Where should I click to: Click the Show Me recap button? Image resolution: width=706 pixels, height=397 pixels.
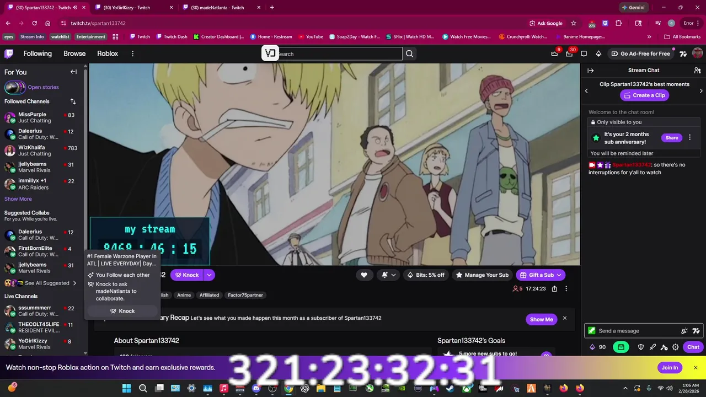pyautogui.click(x=541, y=319)
